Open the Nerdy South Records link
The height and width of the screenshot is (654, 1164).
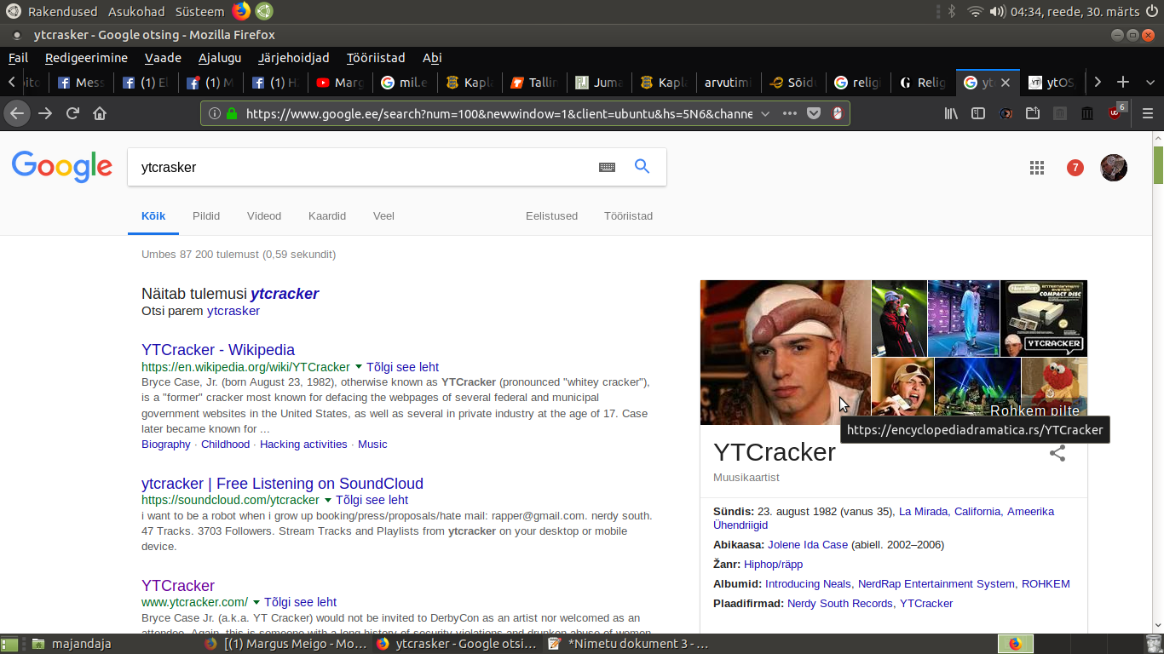click(x=840, y=603)
